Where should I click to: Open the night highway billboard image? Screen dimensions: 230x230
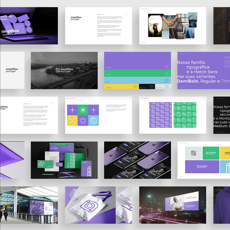173,205
